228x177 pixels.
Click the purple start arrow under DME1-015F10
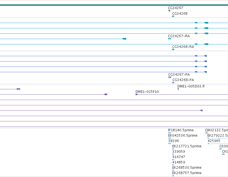coord(137,94)
